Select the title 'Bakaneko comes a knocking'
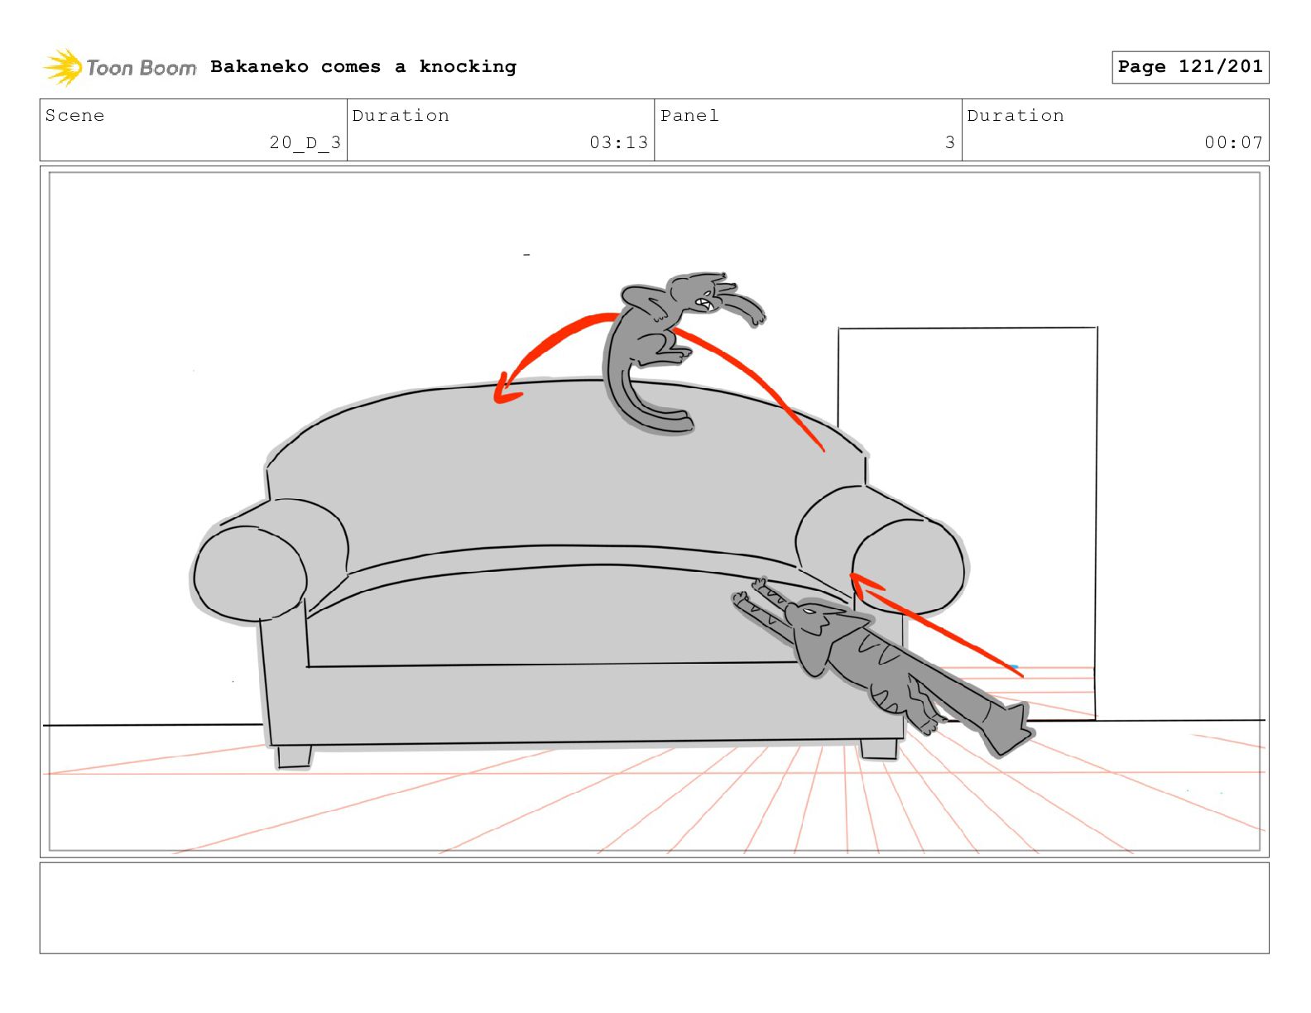Screen dimensions: 1311x1013 (363, 66)
